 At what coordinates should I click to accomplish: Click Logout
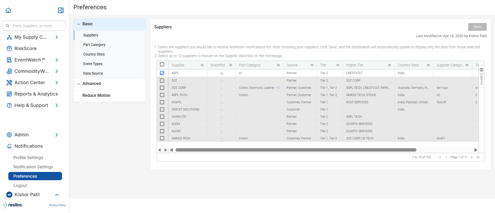tap(20, 185)
